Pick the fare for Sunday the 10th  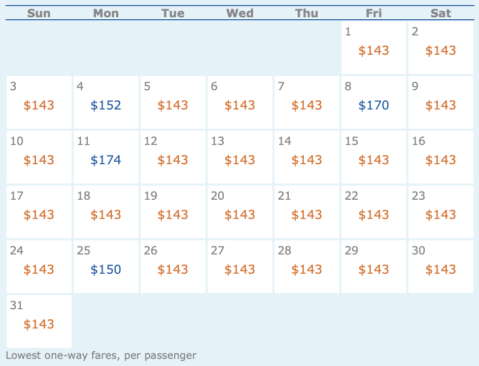39,160
